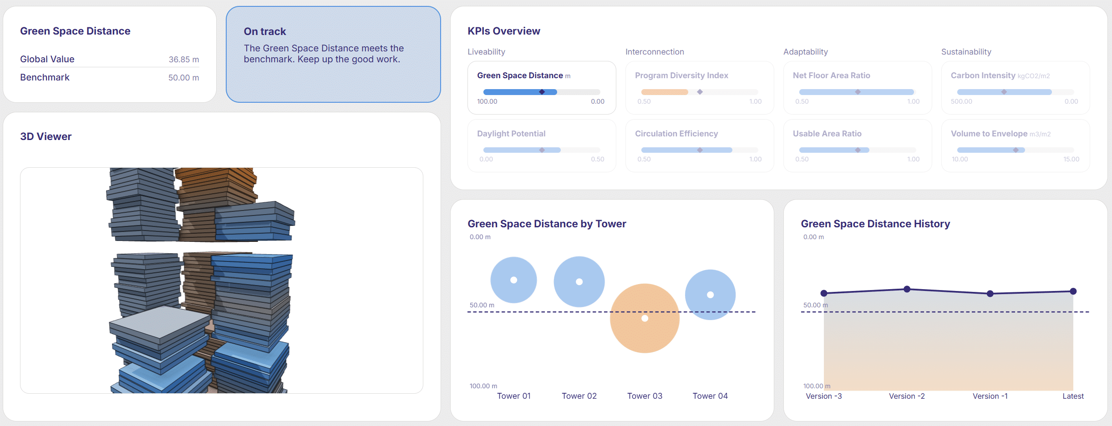Click the orange Tower 03 bubble

tap(645, 318)
